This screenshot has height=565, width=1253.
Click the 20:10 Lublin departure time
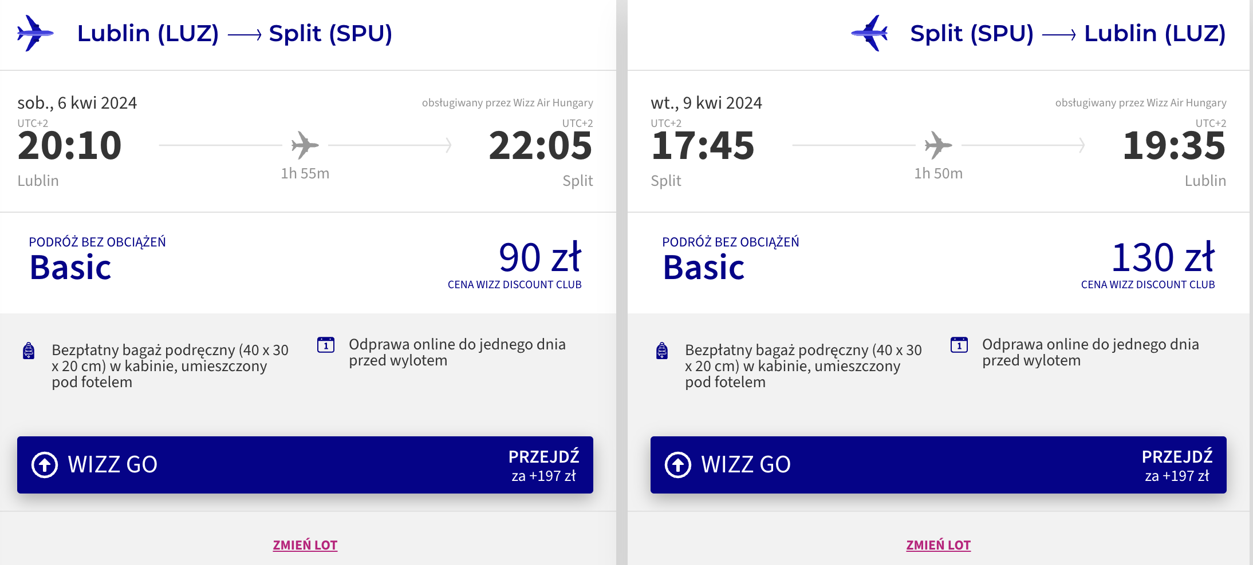(x=69, y=146)
